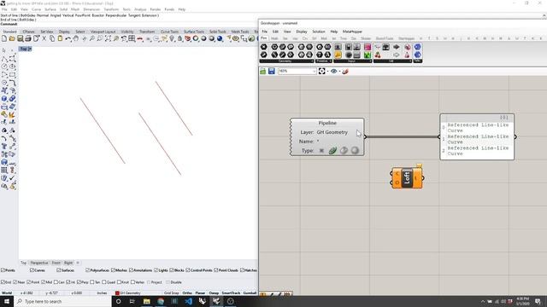Click the red GH Geometry layer swatch
Screen dimensions: 547x307
click(x=117, y=293)
